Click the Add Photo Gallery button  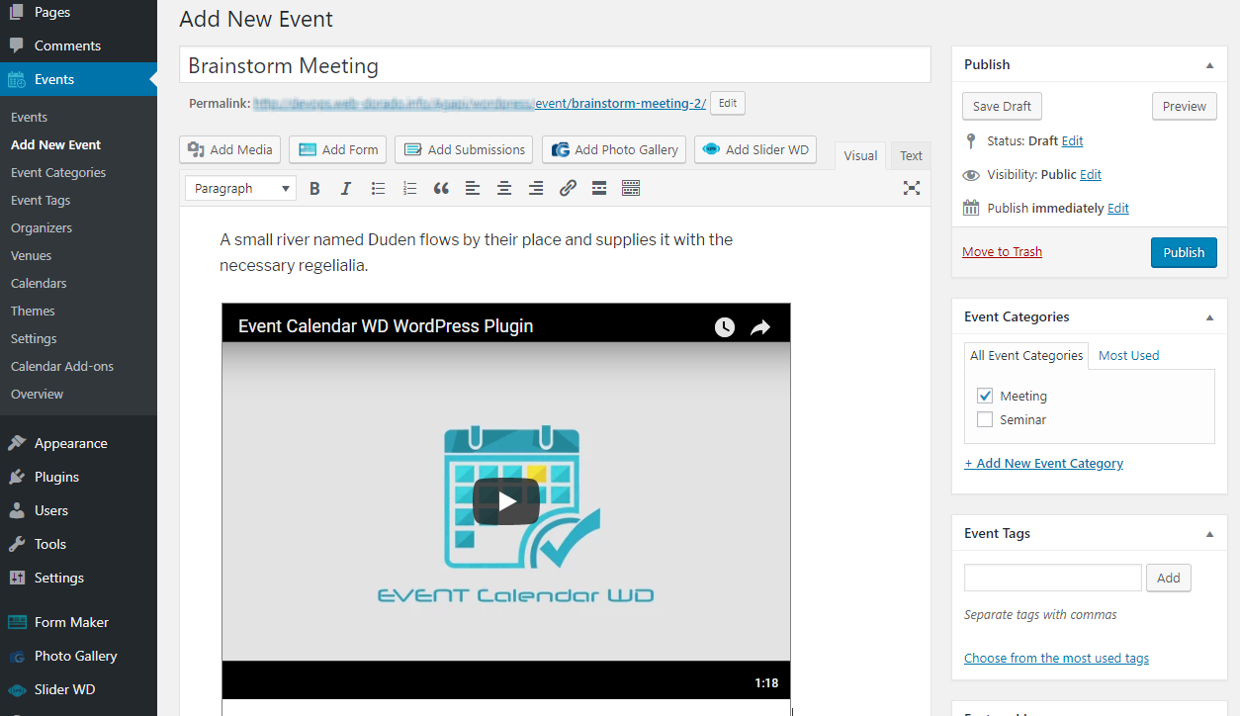click(x=615, y=149)
